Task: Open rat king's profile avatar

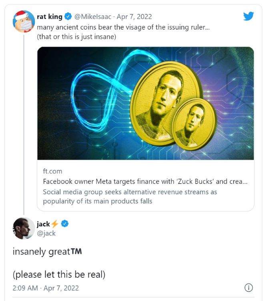Action: pos(24,21)
